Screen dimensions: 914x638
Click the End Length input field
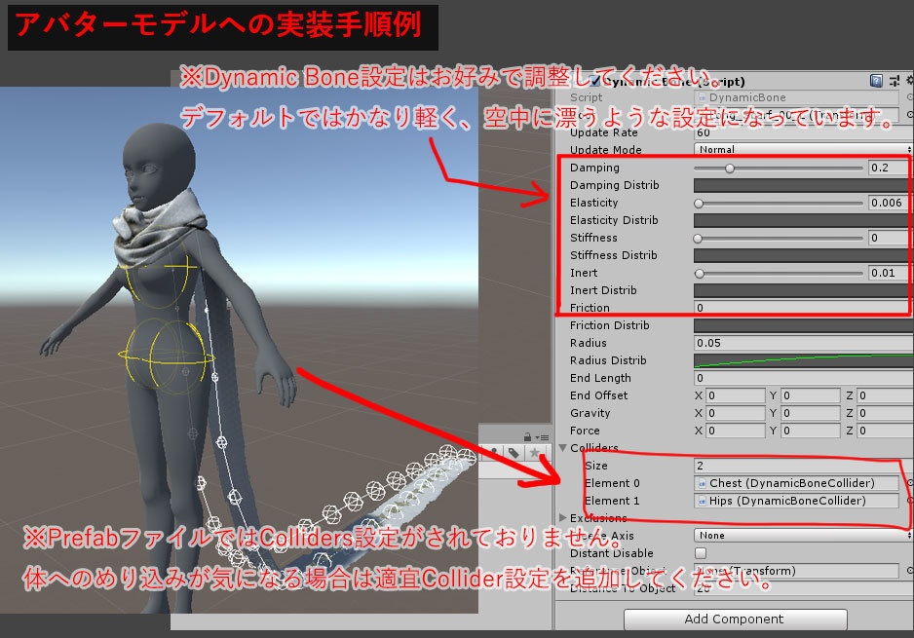coord(802,378)
